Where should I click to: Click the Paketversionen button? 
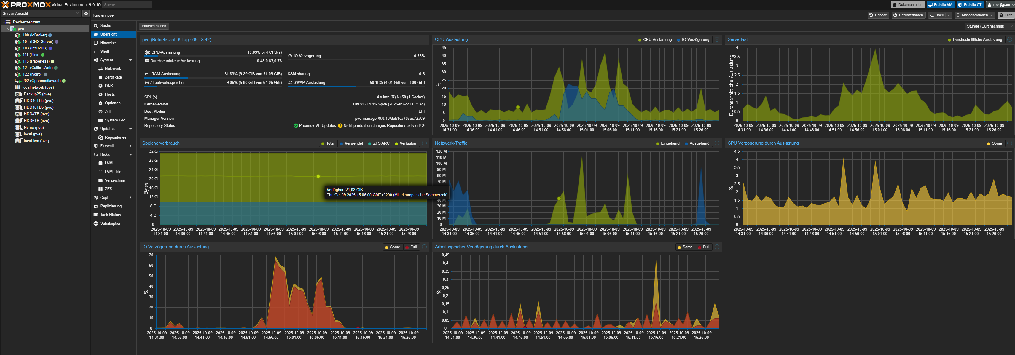154,26
